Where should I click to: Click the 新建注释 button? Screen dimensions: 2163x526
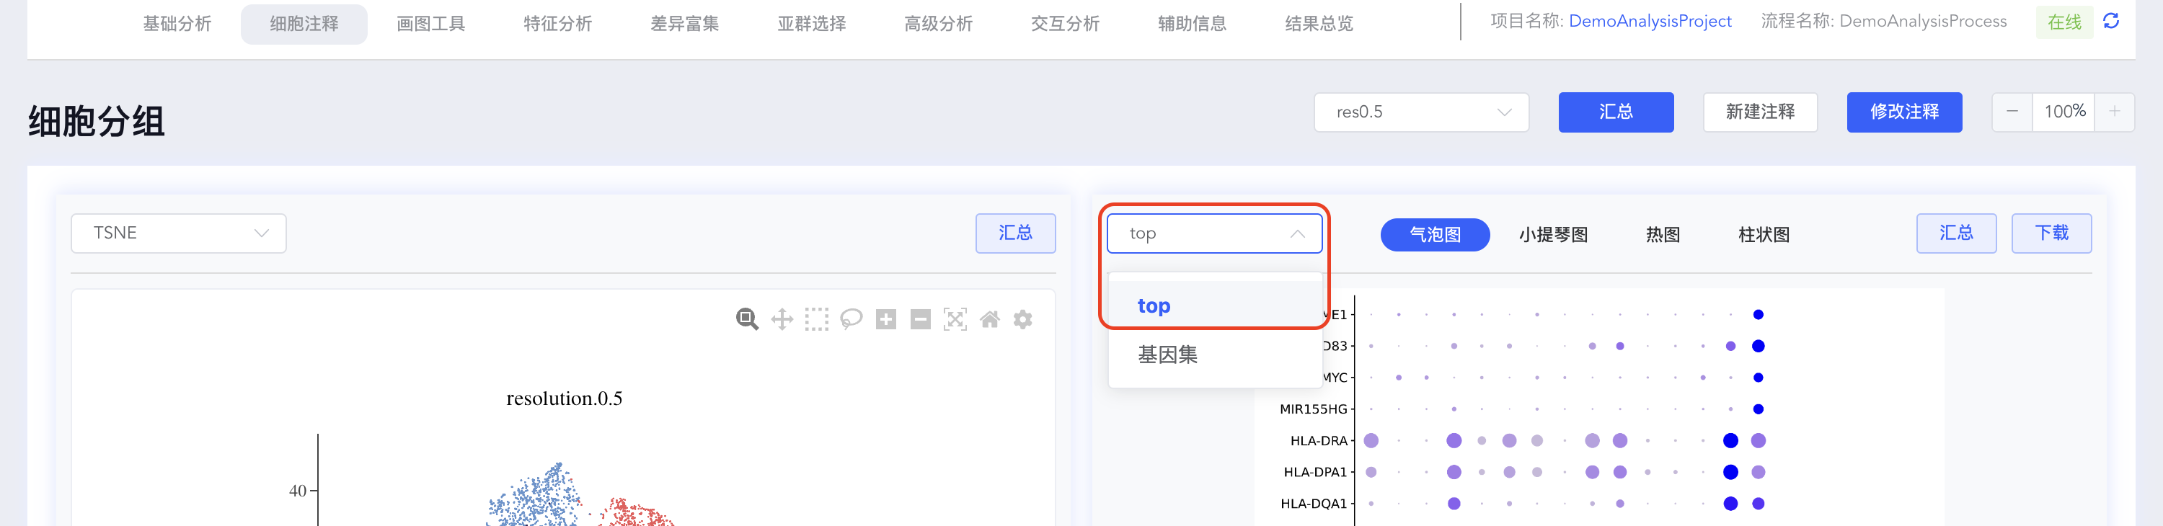click(1760, 112)
